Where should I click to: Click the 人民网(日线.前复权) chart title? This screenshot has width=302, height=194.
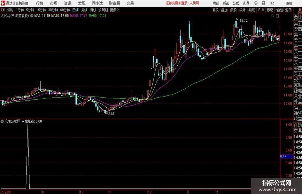pos(15,16)
